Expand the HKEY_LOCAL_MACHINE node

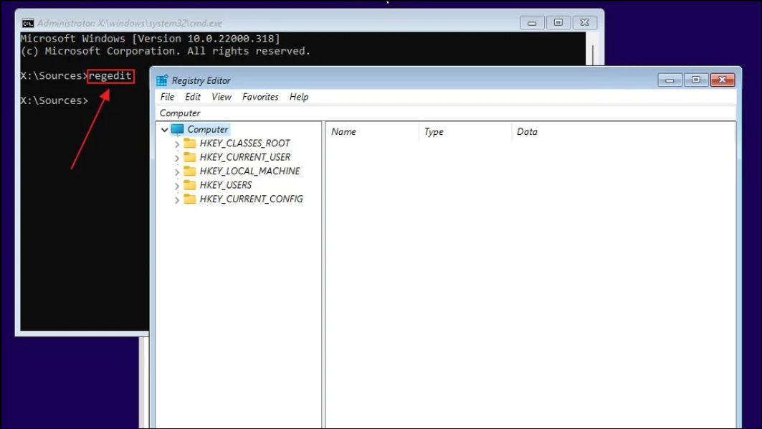click(177, 171)
